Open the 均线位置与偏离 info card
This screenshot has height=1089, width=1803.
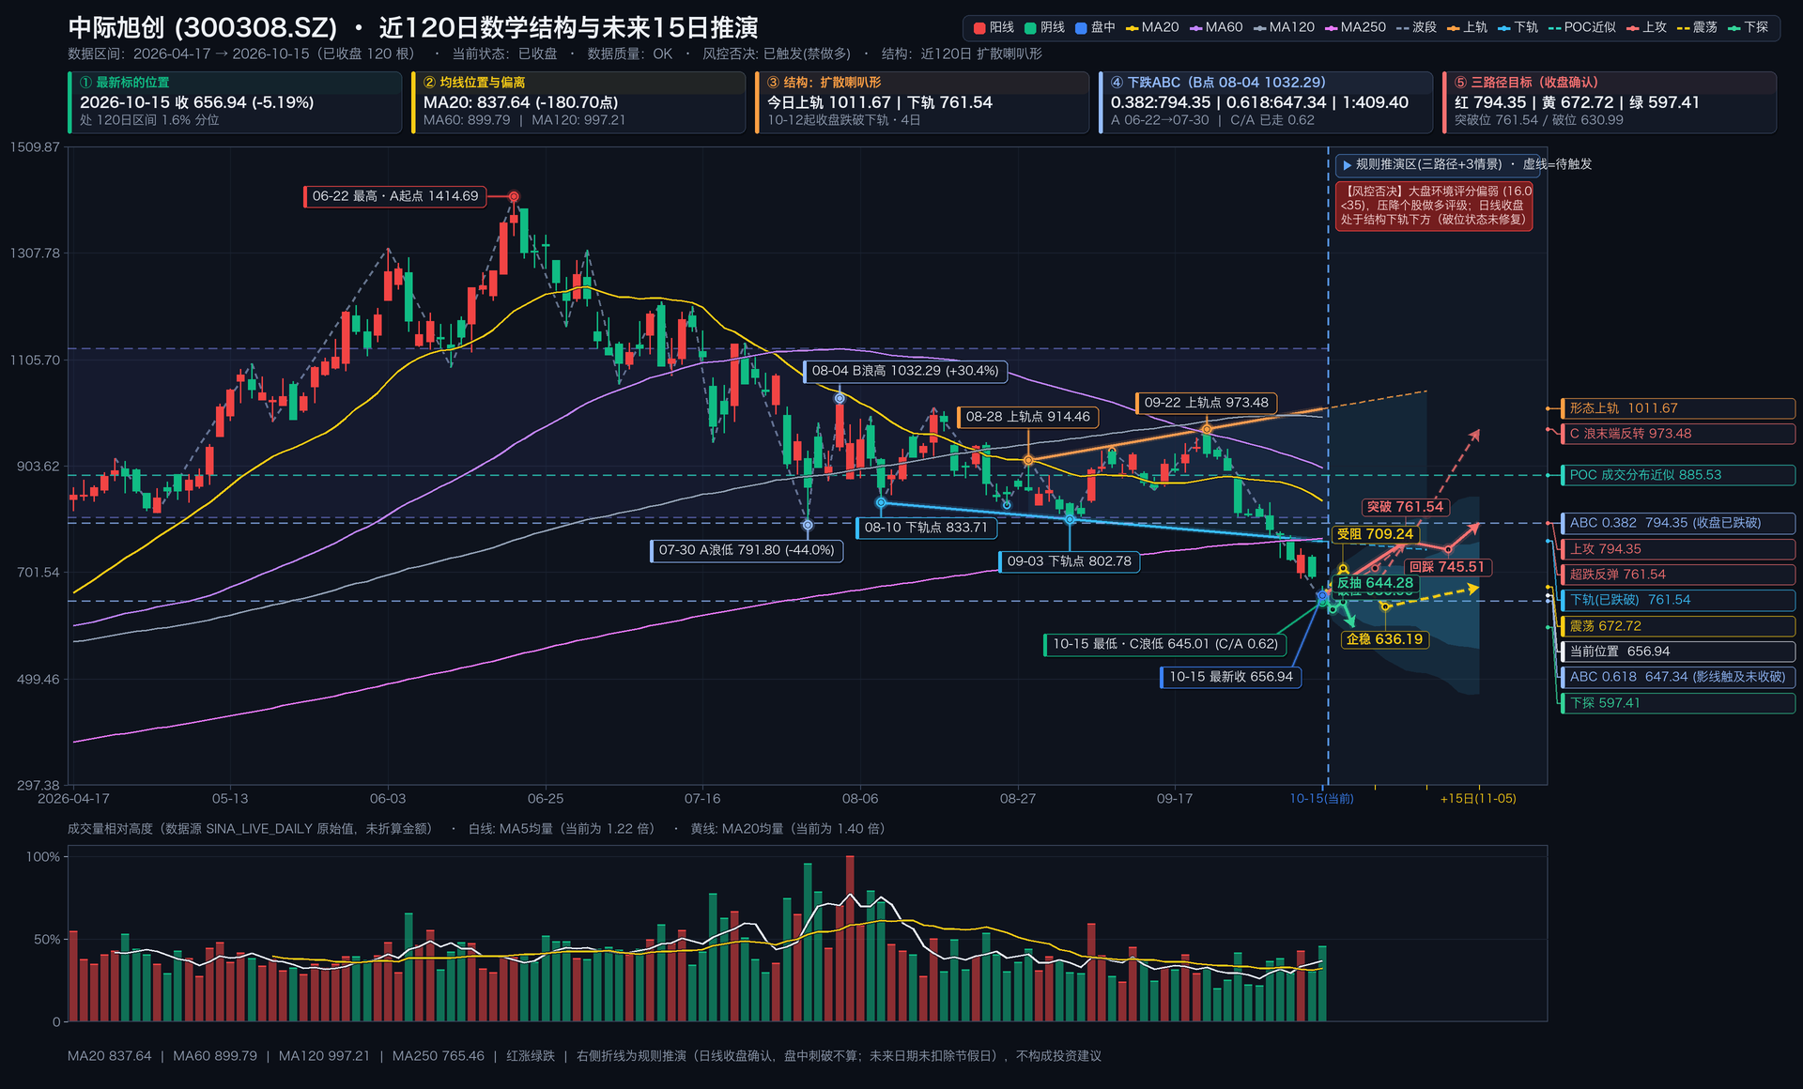pyautogui.click(x=578, y=102)
